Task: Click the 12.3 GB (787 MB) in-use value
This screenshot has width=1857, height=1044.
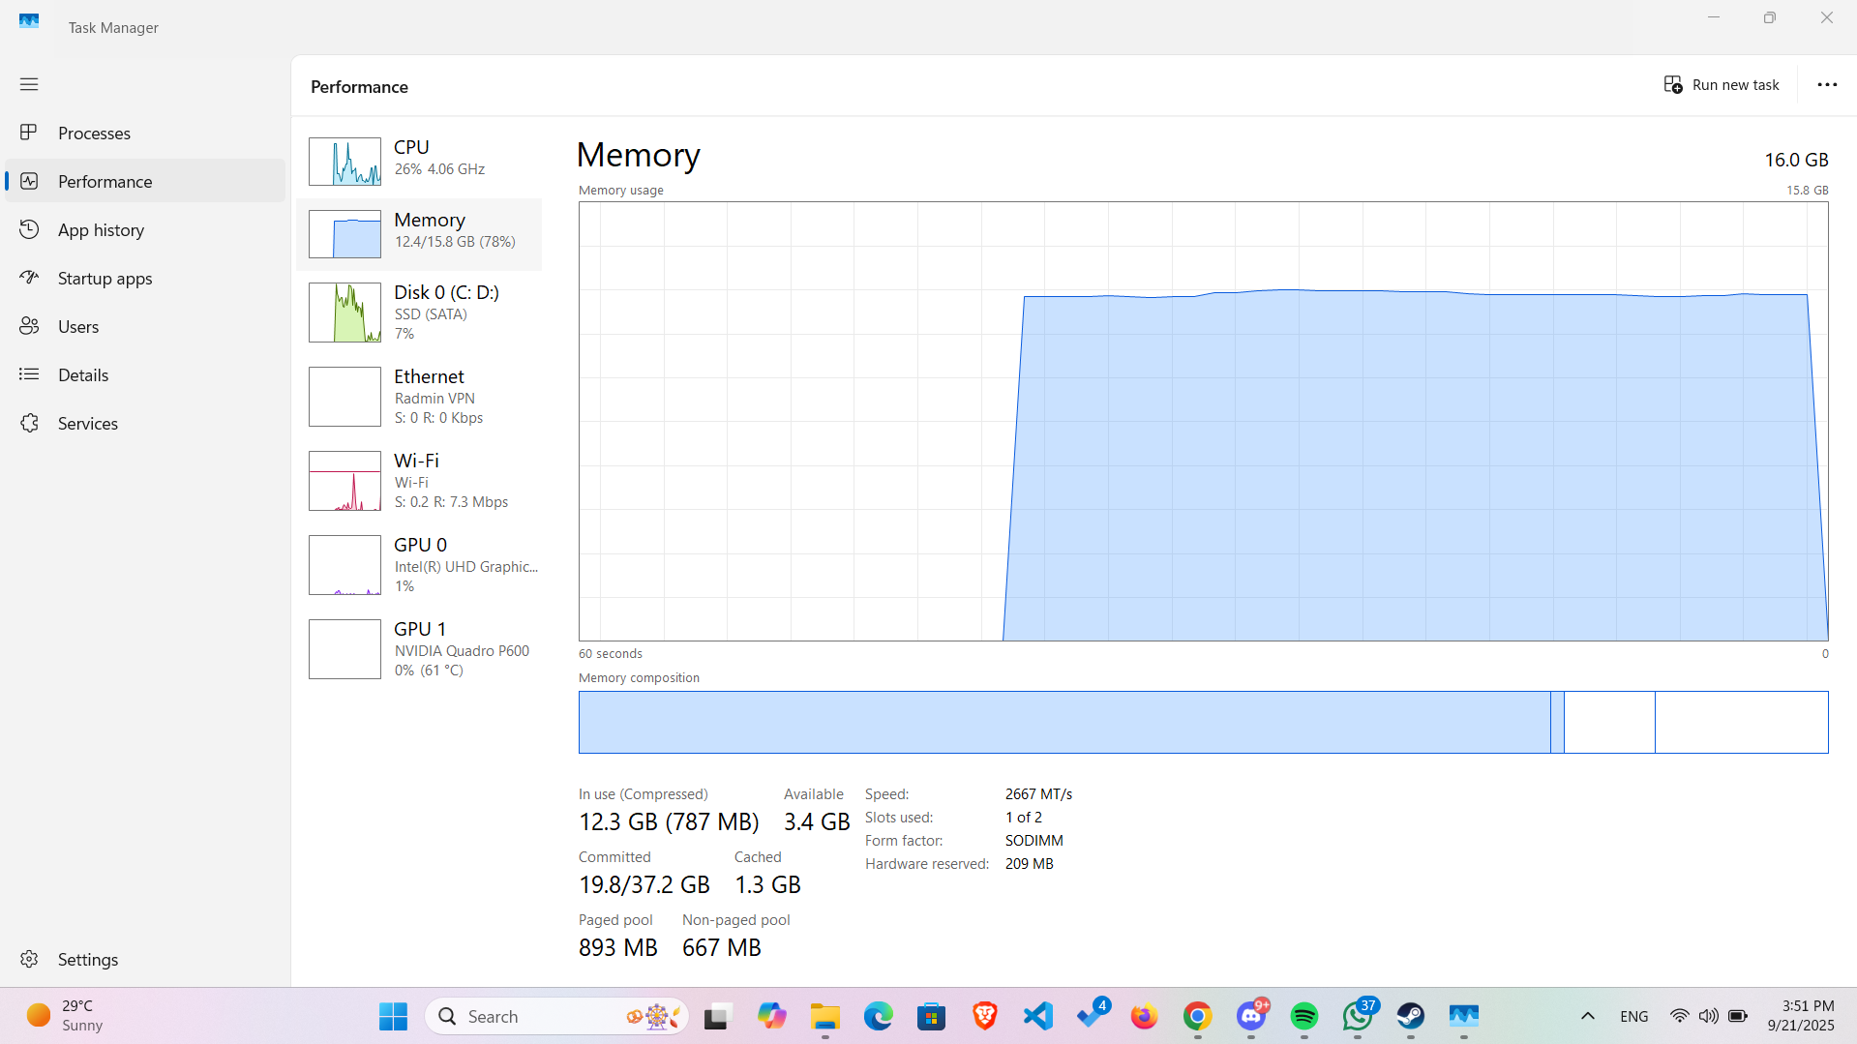Action: (669, 821)
